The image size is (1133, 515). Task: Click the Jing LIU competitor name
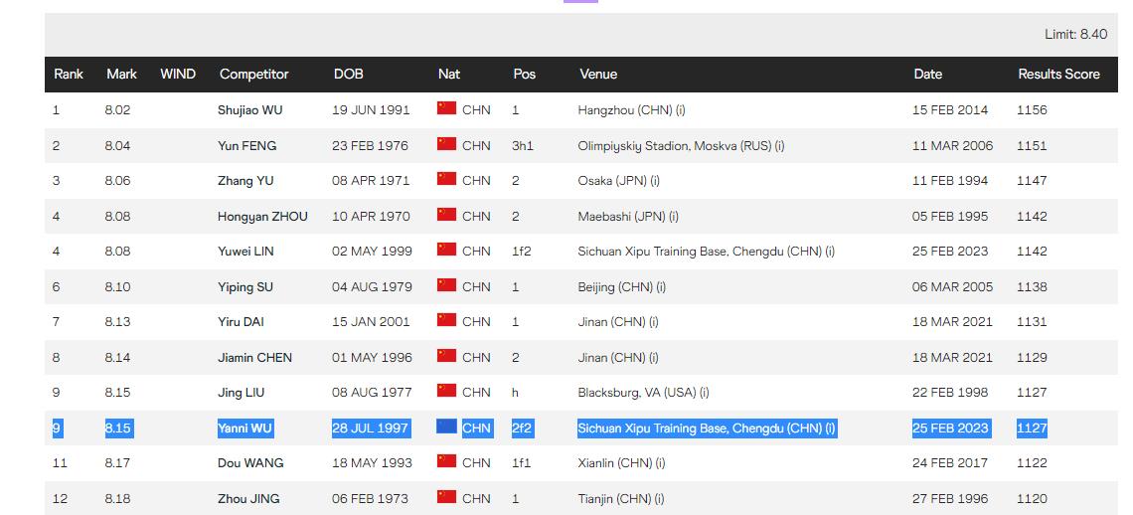click(242, 393)
